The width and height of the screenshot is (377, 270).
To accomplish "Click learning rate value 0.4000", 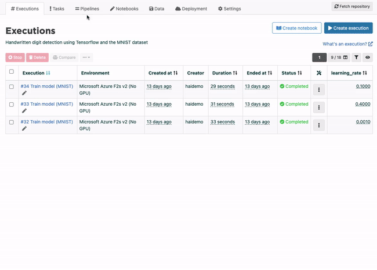I will coord(362,104).
